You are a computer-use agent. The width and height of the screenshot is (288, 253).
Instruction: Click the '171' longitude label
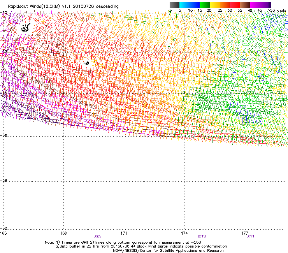coord(124,233)
